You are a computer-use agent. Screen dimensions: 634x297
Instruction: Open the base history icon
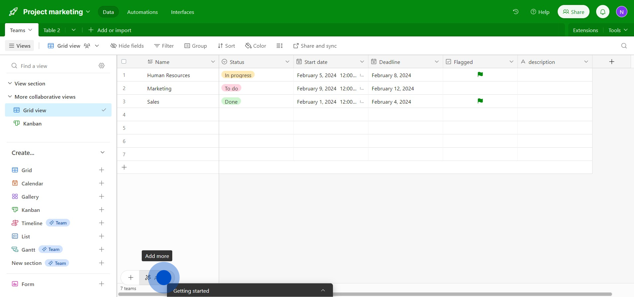point(515,12)
